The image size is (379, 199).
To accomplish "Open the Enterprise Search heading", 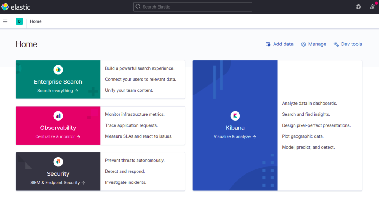I will tap(58, 82).
